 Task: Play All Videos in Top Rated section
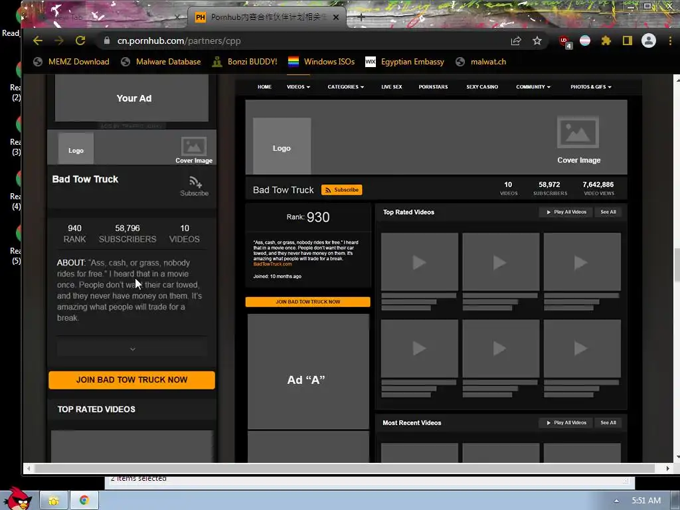(566, 212)
